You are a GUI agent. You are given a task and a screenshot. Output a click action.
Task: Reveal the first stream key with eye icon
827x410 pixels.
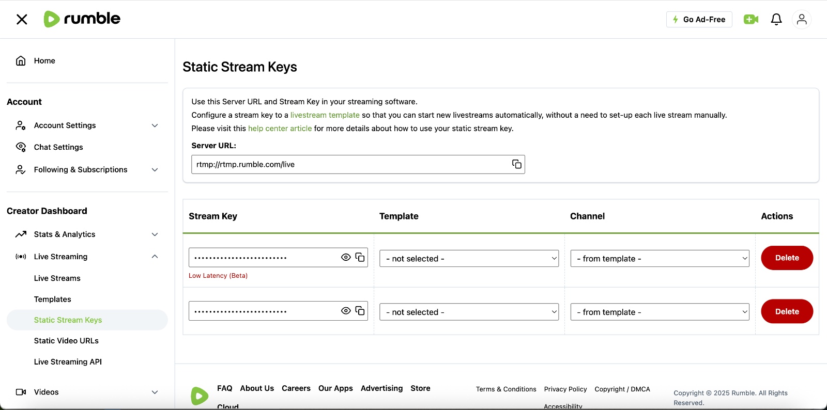[x=346, y=257]
